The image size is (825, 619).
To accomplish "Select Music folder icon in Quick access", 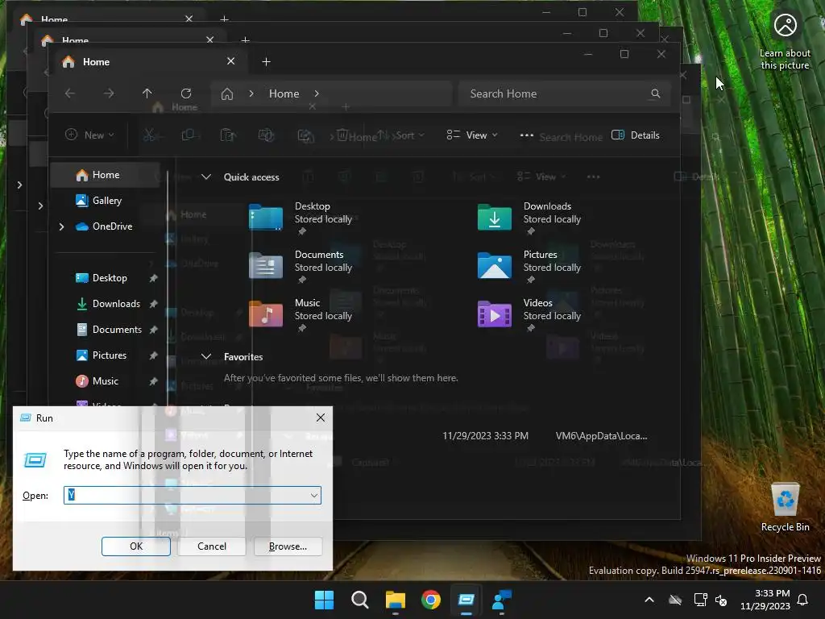I will click(266, 314).
